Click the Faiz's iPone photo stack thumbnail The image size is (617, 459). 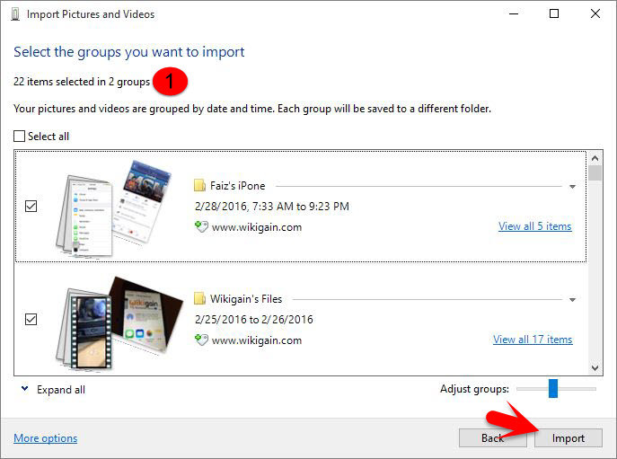point(114,208)
